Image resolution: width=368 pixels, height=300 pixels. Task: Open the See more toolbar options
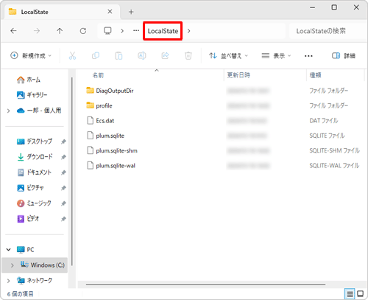[308, 56]
